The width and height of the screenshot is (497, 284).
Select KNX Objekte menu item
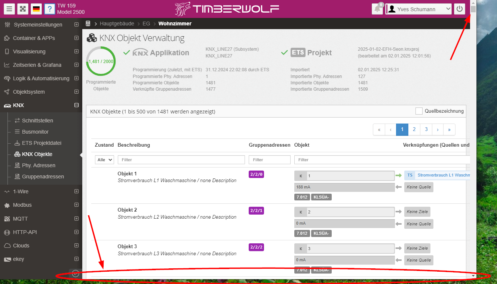pos(37,154)
